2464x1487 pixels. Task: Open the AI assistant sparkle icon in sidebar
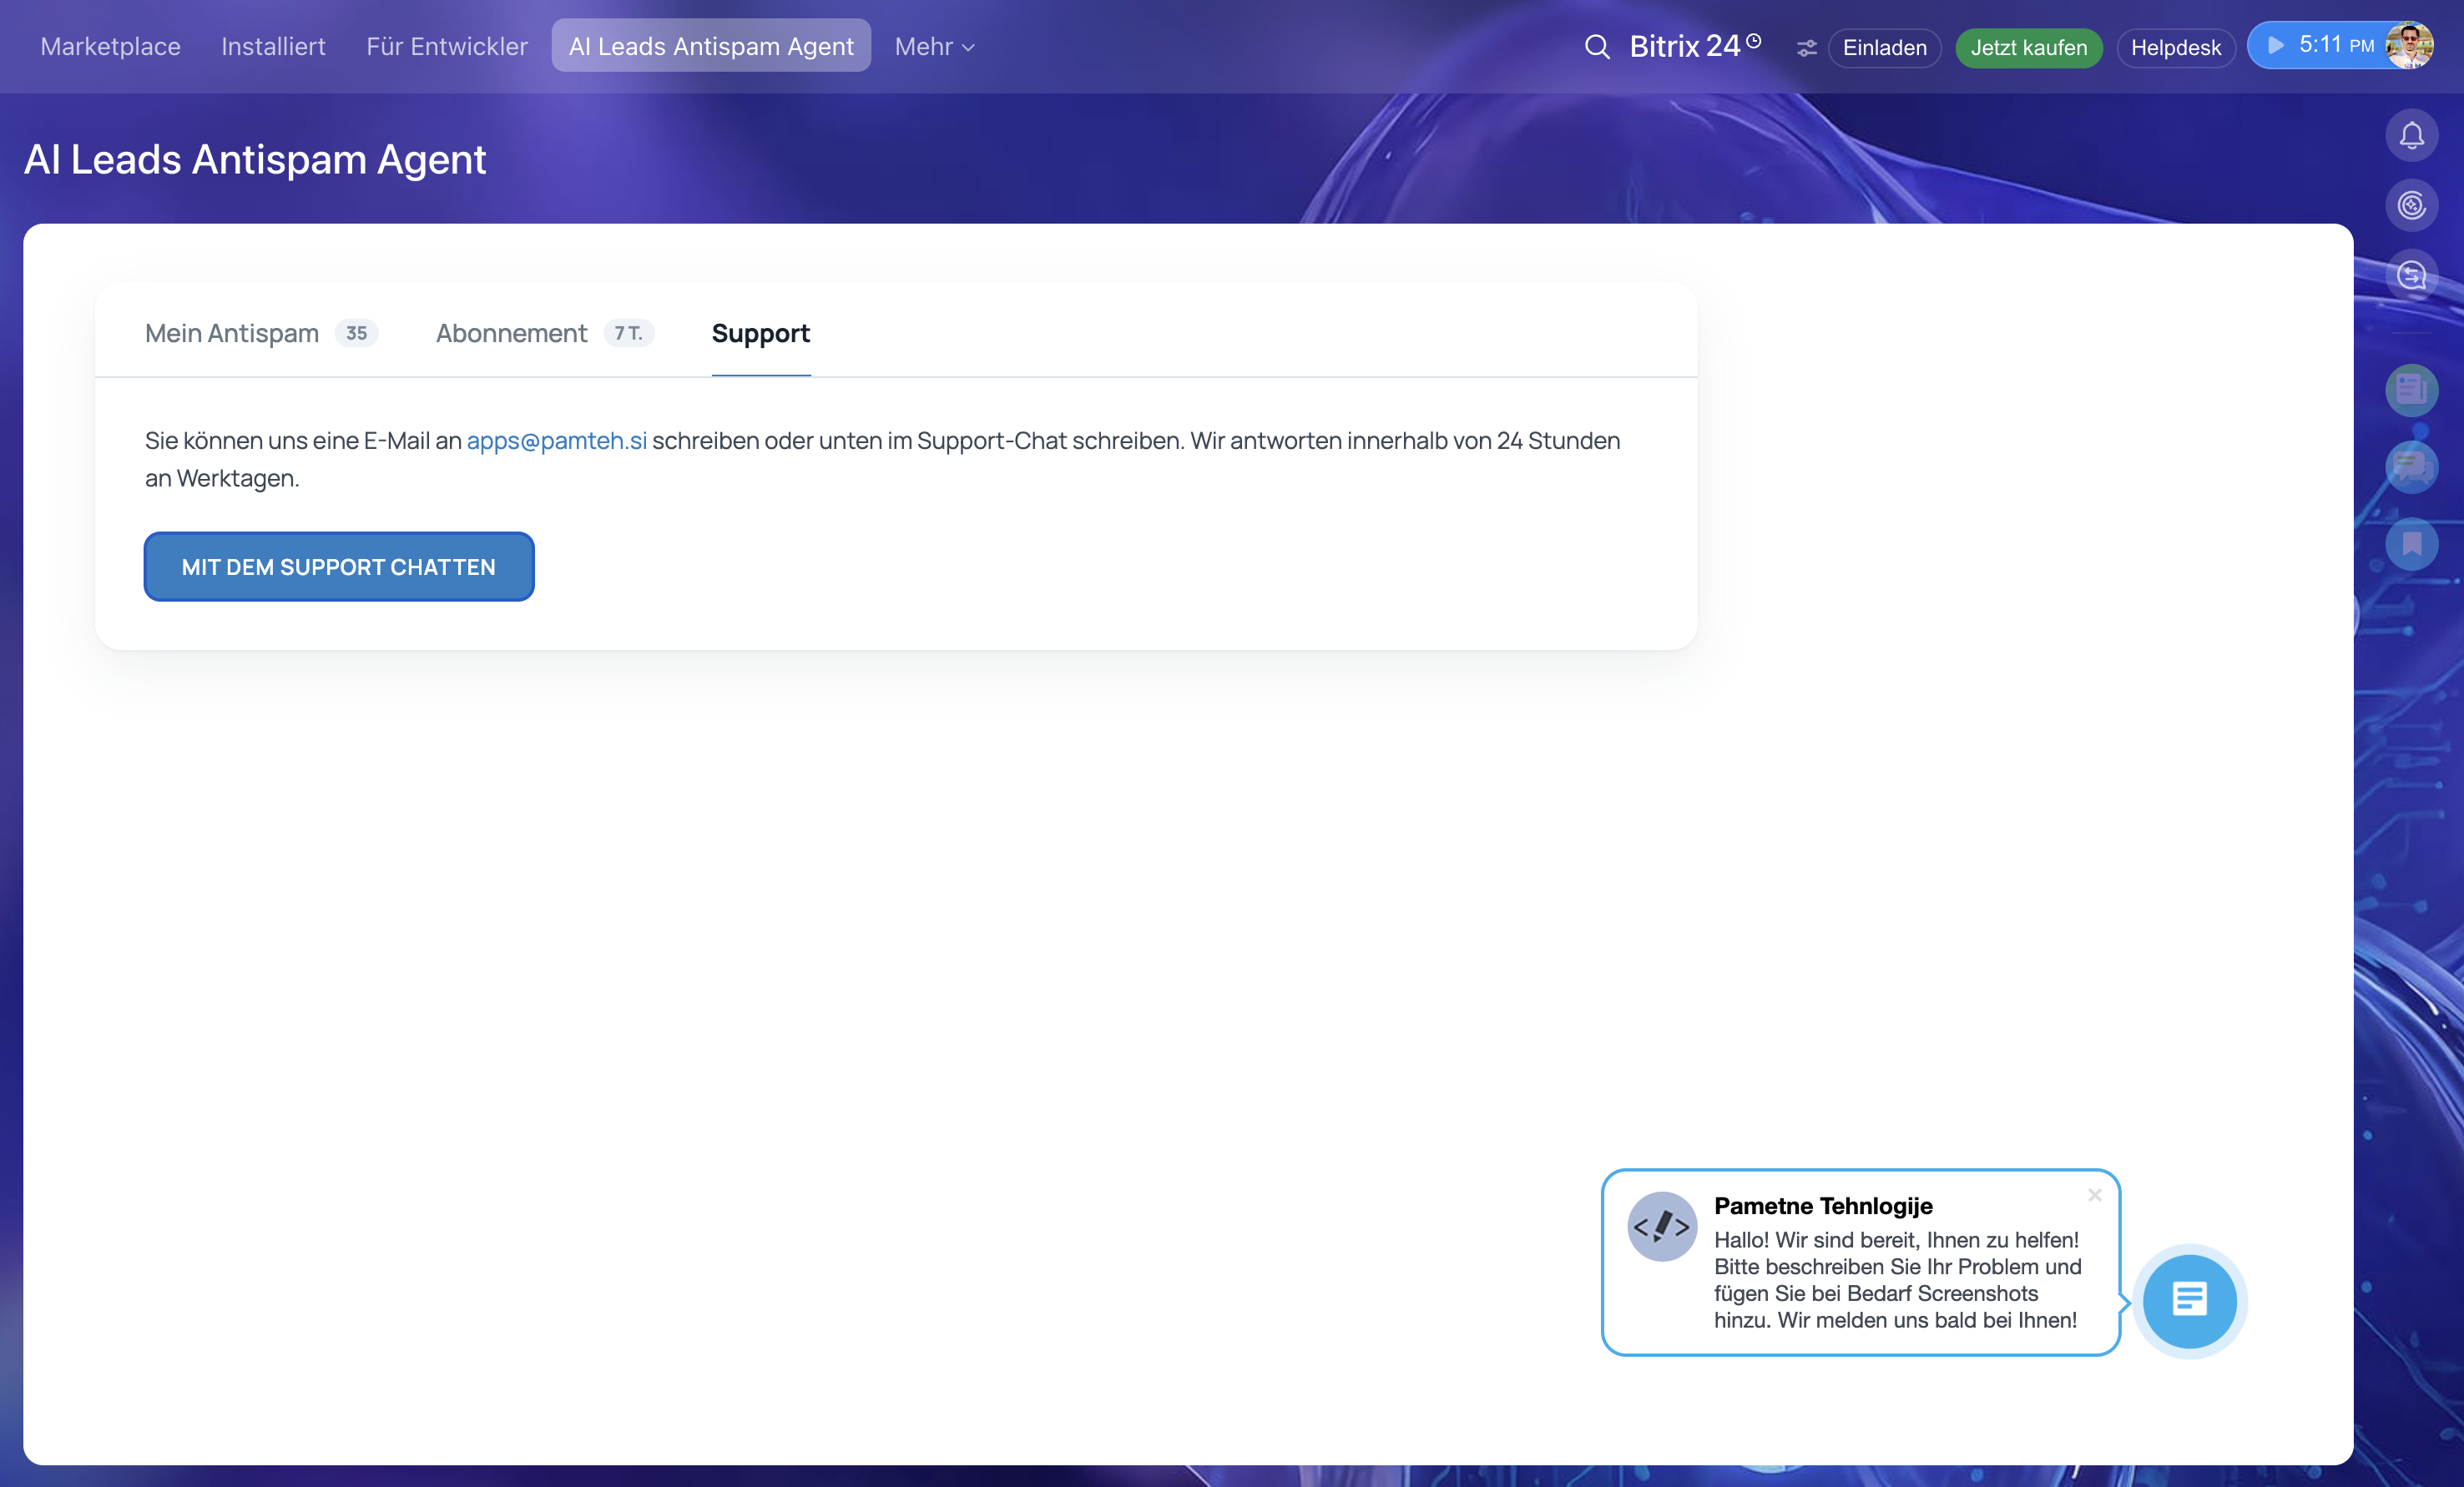click(2411, 205)
